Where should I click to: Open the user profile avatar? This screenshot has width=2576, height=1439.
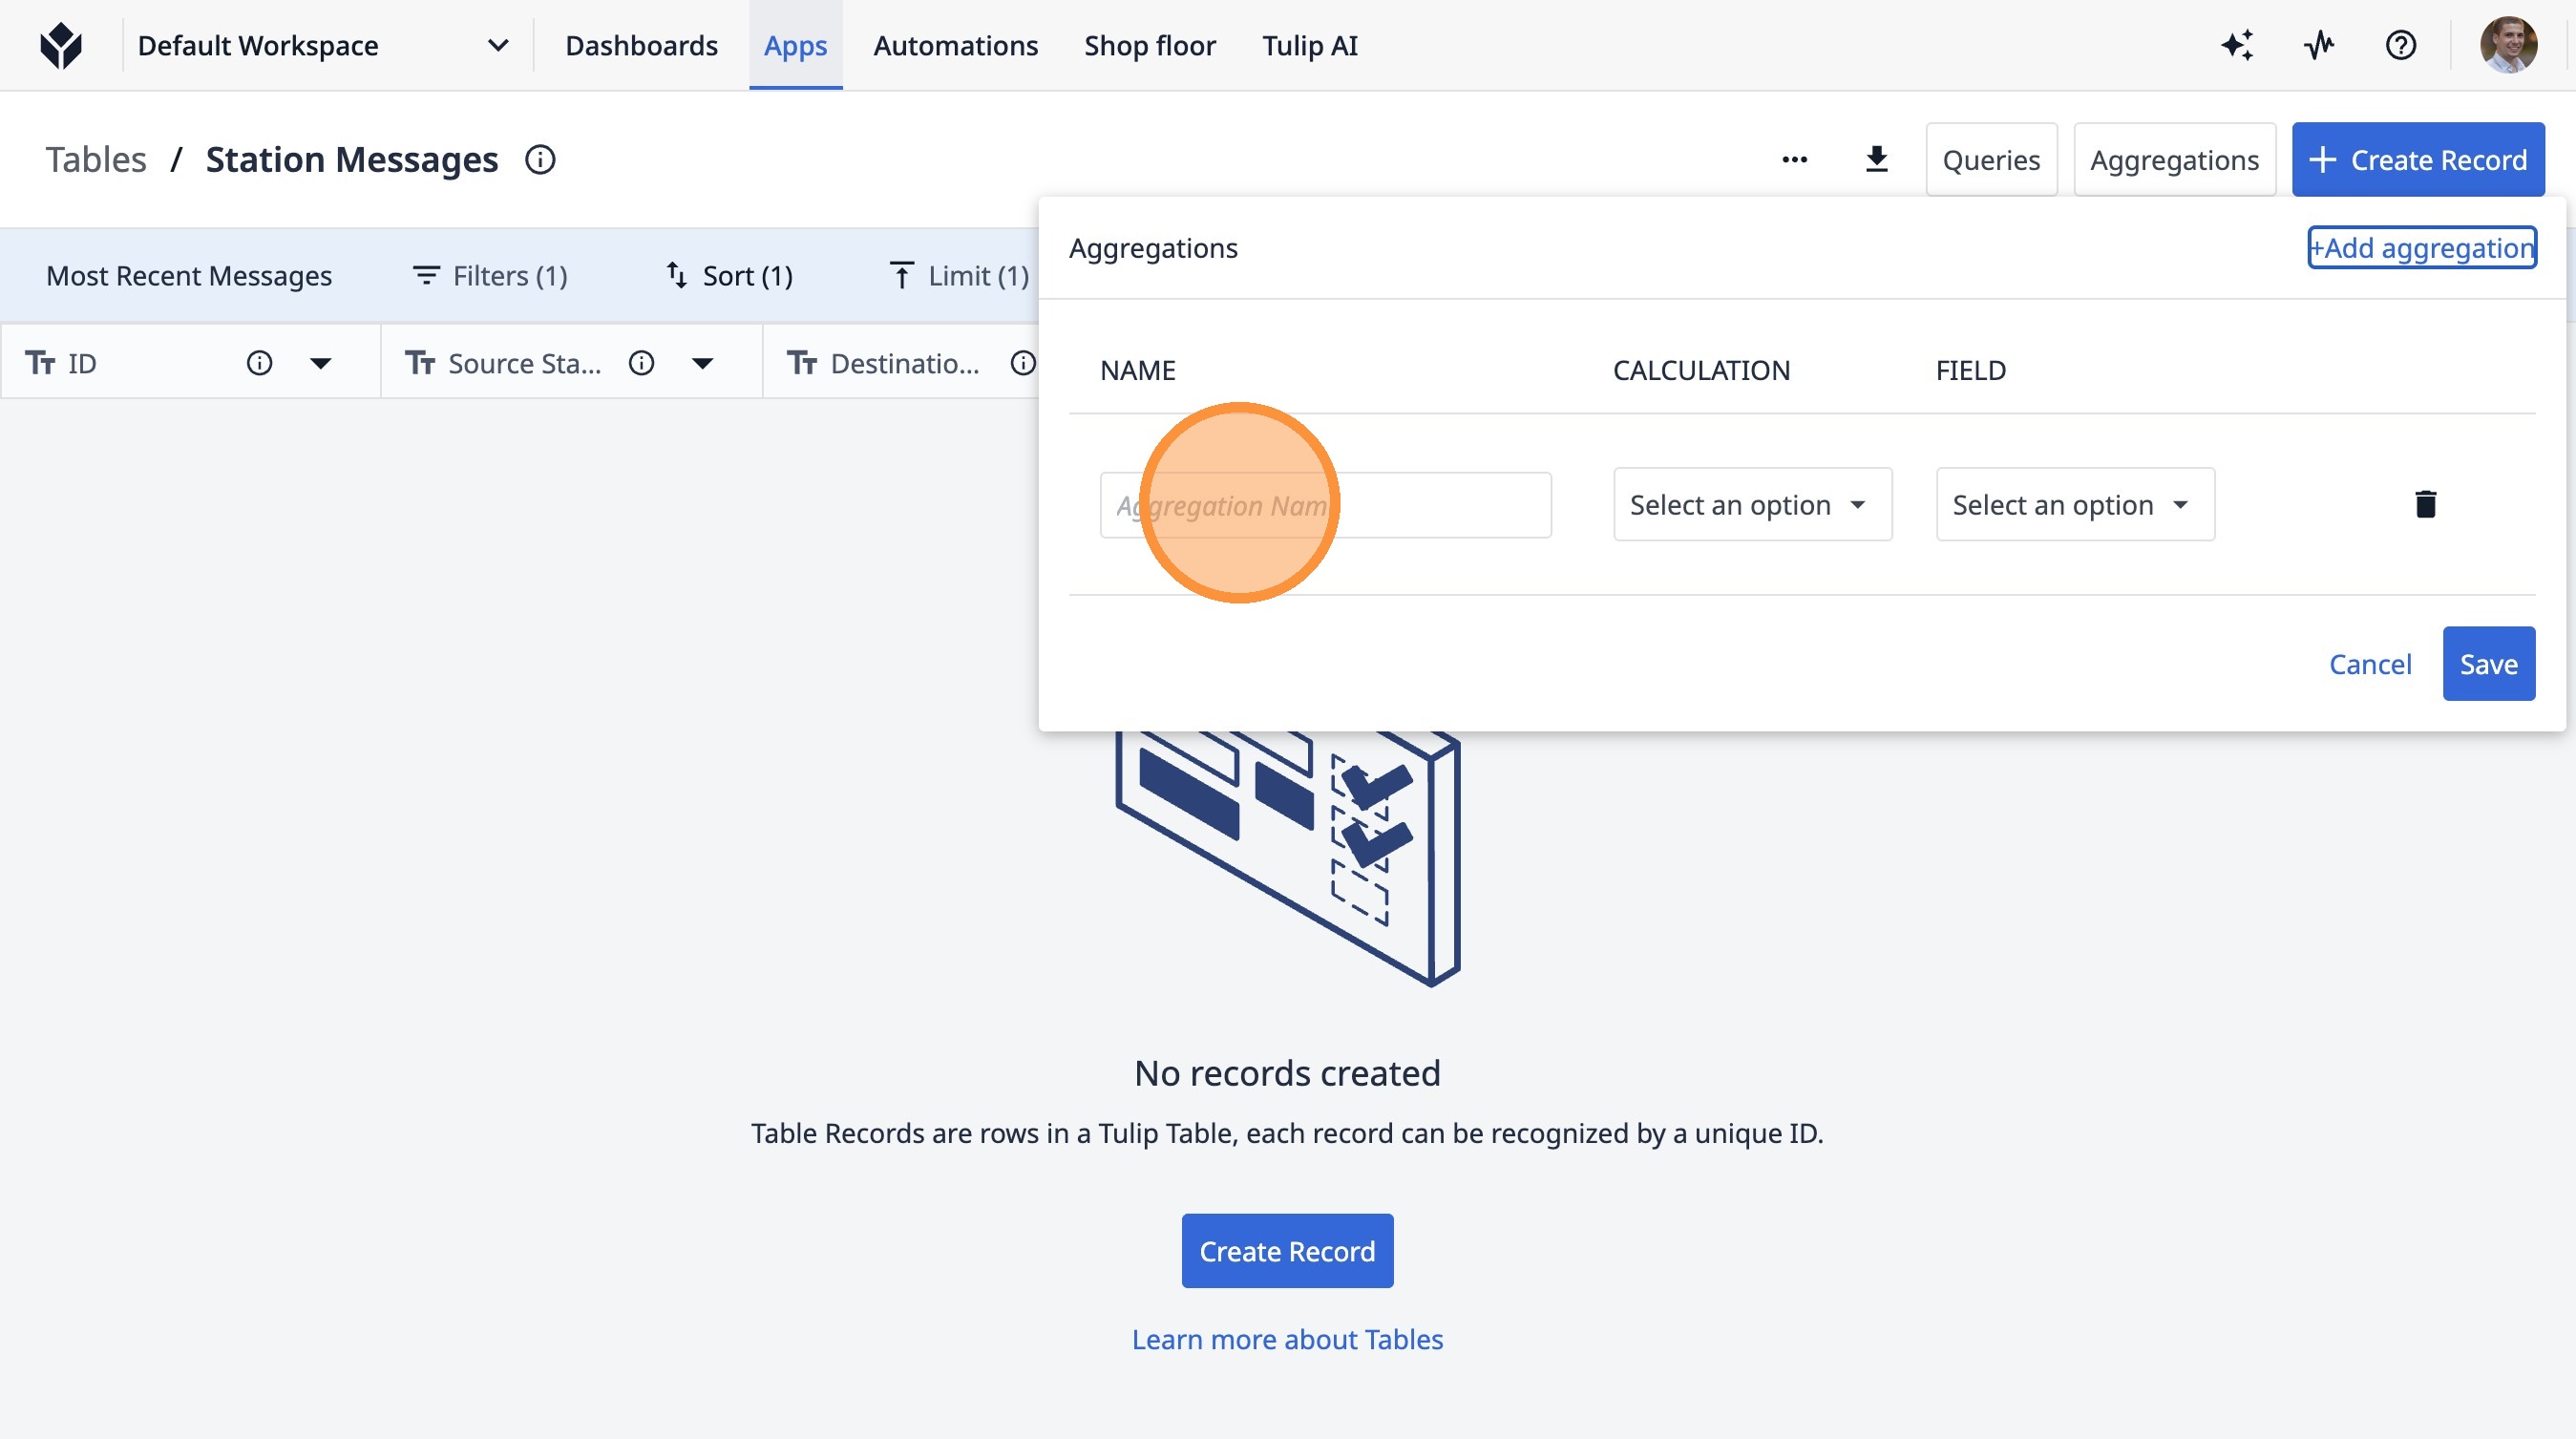pyautogui.click(x=2507, y=46)
